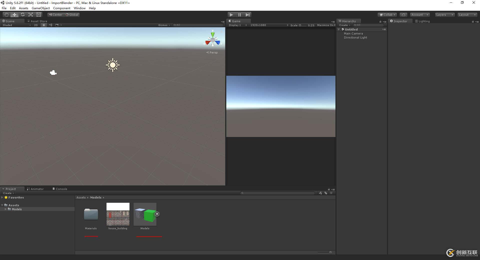Expand Favorites in Project panel
The width and height of the screenshot is (480, 260).
click(x=2, y=197)
